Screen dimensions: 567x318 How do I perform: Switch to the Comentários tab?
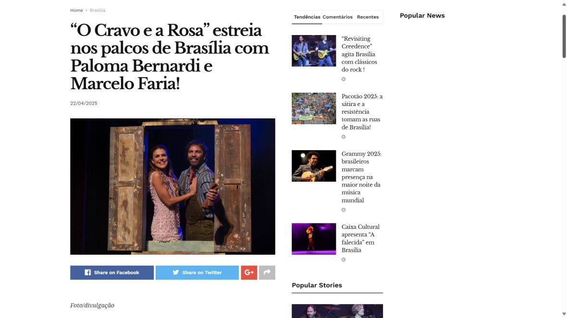337,17
